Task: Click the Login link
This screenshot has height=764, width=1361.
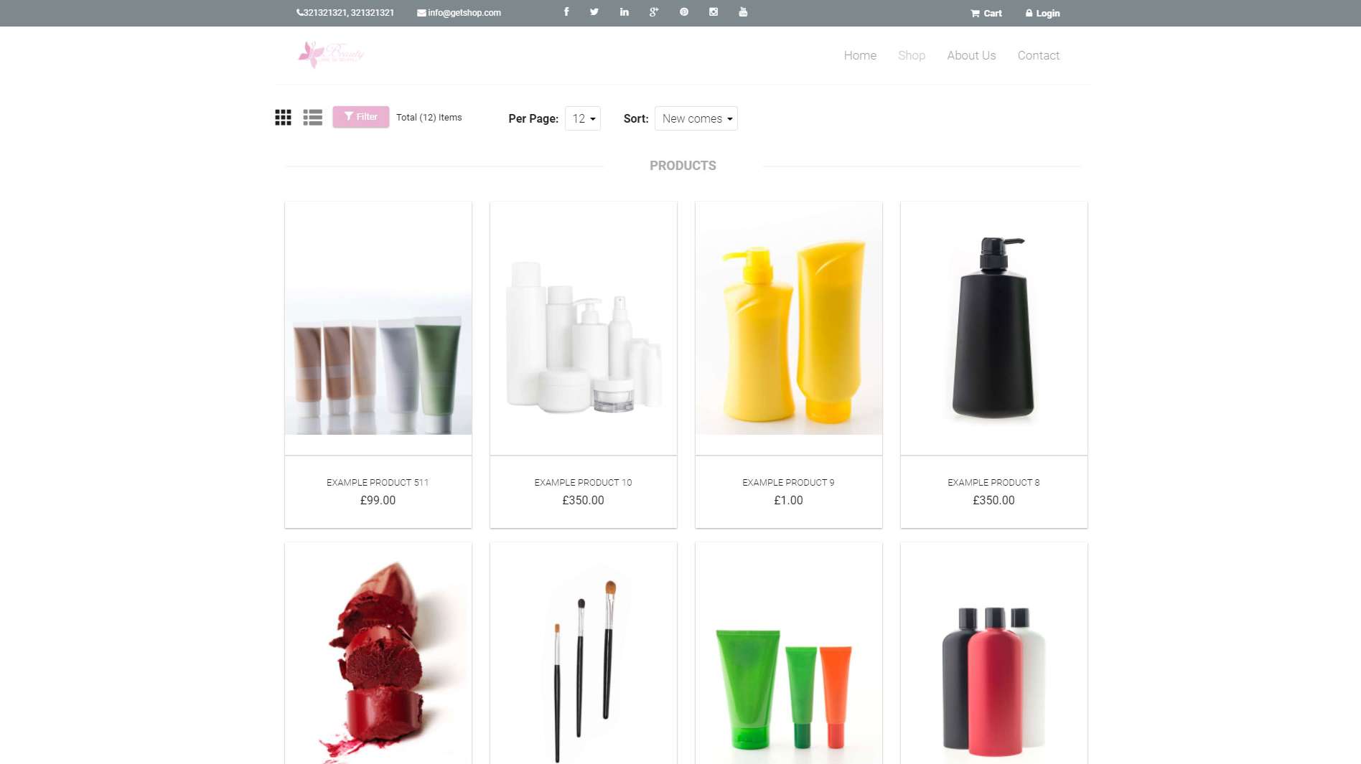Action: (1043, 13)
